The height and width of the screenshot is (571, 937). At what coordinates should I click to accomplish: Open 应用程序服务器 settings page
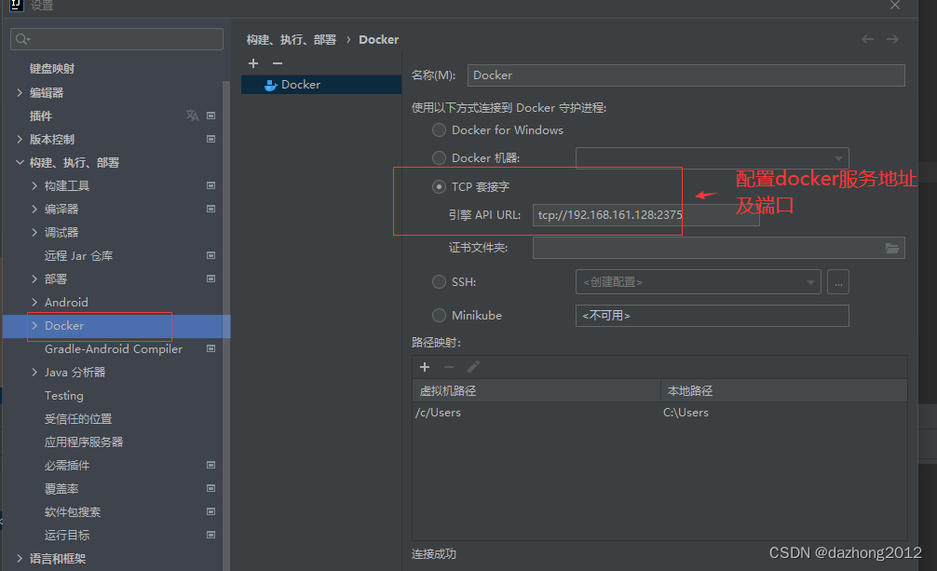[84, 442]
